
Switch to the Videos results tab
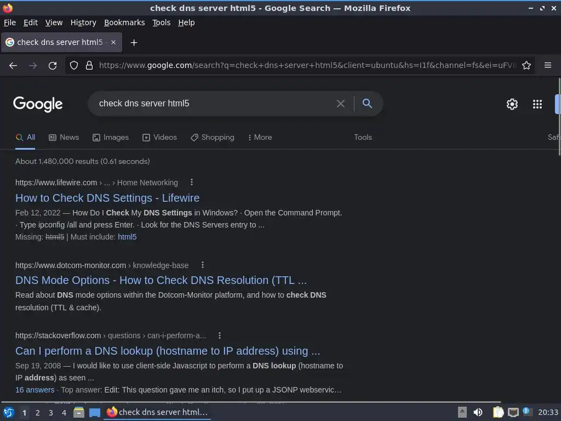pos(159,138)
